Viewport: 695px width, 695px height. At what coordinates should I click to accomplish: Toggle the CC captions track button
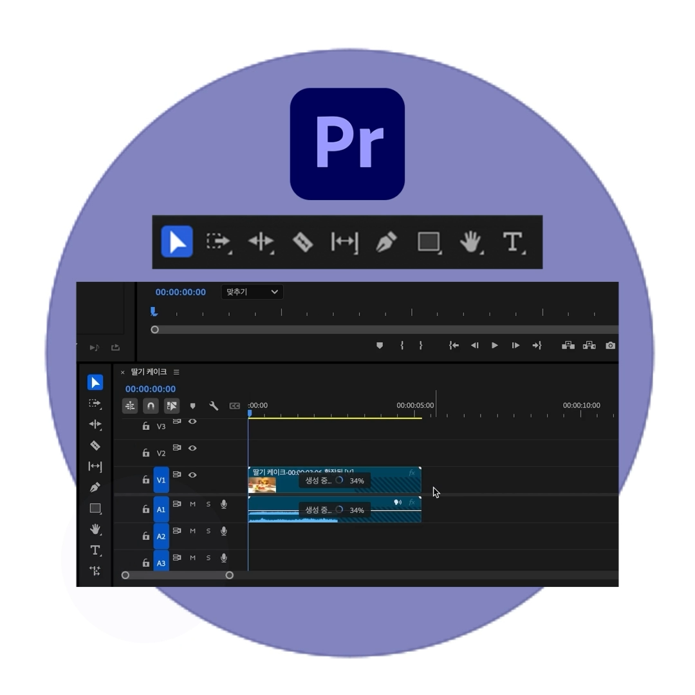(x=234, y=406)
